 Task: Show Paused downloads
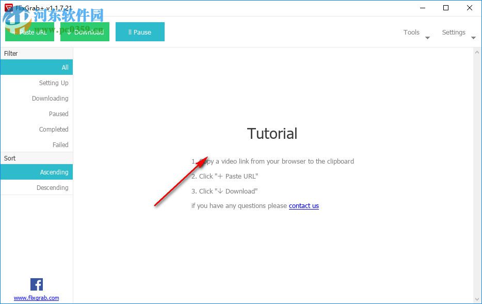[37, 114]
